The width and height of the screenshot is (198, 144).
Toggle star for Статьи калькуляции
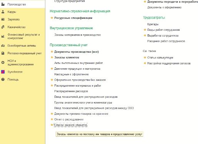[x=145, y=57]
